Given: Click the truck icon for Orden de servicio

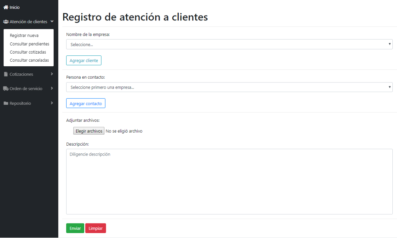Looking at the screenshot, I should pos(6,89).
